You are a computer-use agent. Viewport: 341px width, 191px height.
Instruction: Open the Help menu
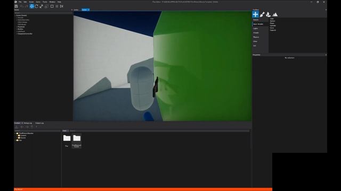tap(59, 2)
